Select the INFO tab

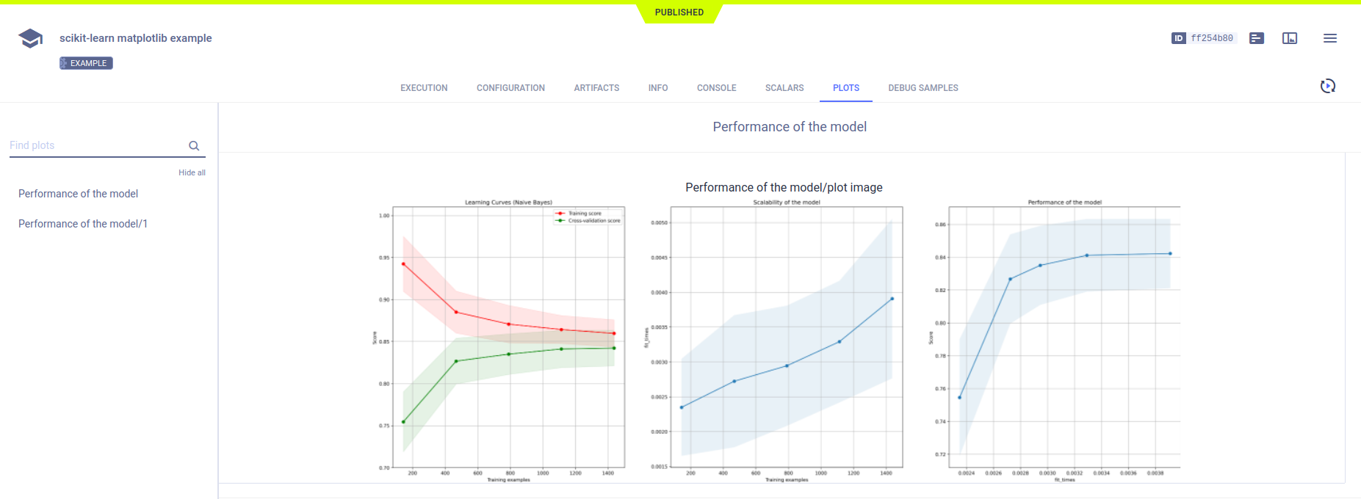point(658,88)
